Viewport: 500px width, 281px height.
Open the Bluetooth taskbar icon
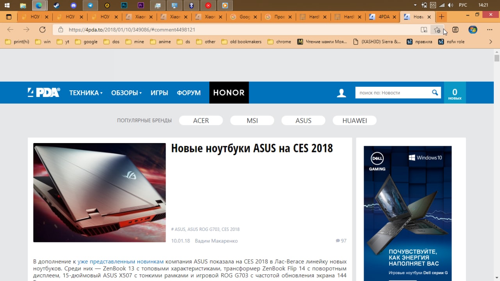[x=191, y=5]
